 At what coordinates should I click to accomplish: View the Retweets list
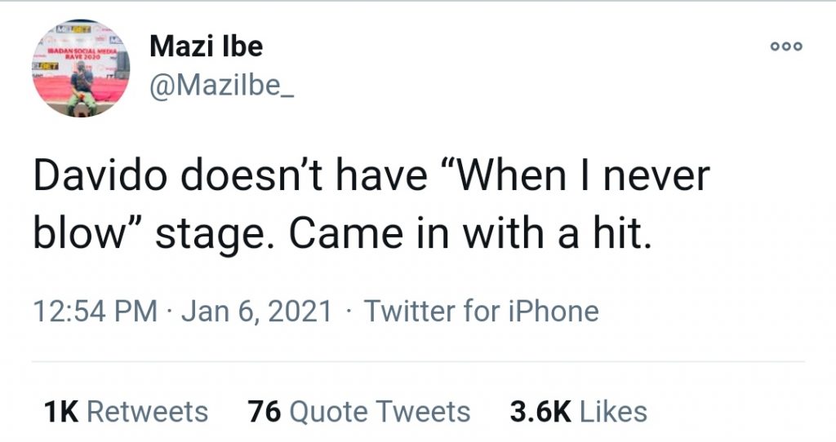tap(147, 412)
